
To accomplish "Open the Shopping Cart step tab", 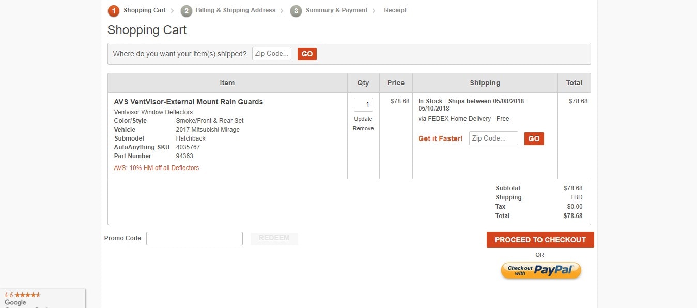I will [x=145, y=10].
